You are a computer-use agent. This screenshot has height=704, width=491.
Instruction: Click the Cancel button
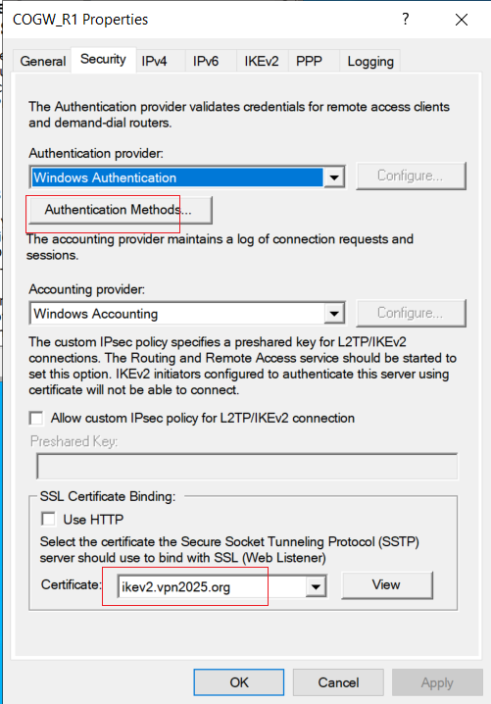tap(338, 682)
